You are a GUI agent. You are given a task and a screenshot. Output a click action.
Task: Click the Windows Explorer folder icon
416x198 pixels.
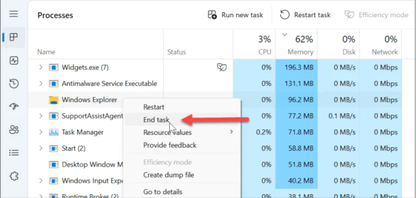(53, 100)
